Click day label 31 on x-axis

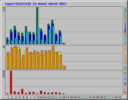coord(120,97)
